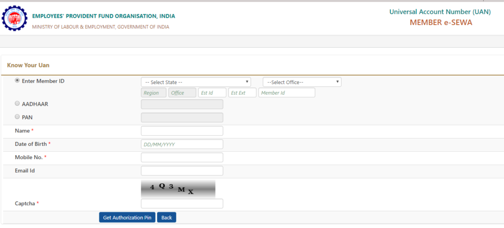504x228 pixels.
Task: Click the Office code field
Action: pos(182,92)
